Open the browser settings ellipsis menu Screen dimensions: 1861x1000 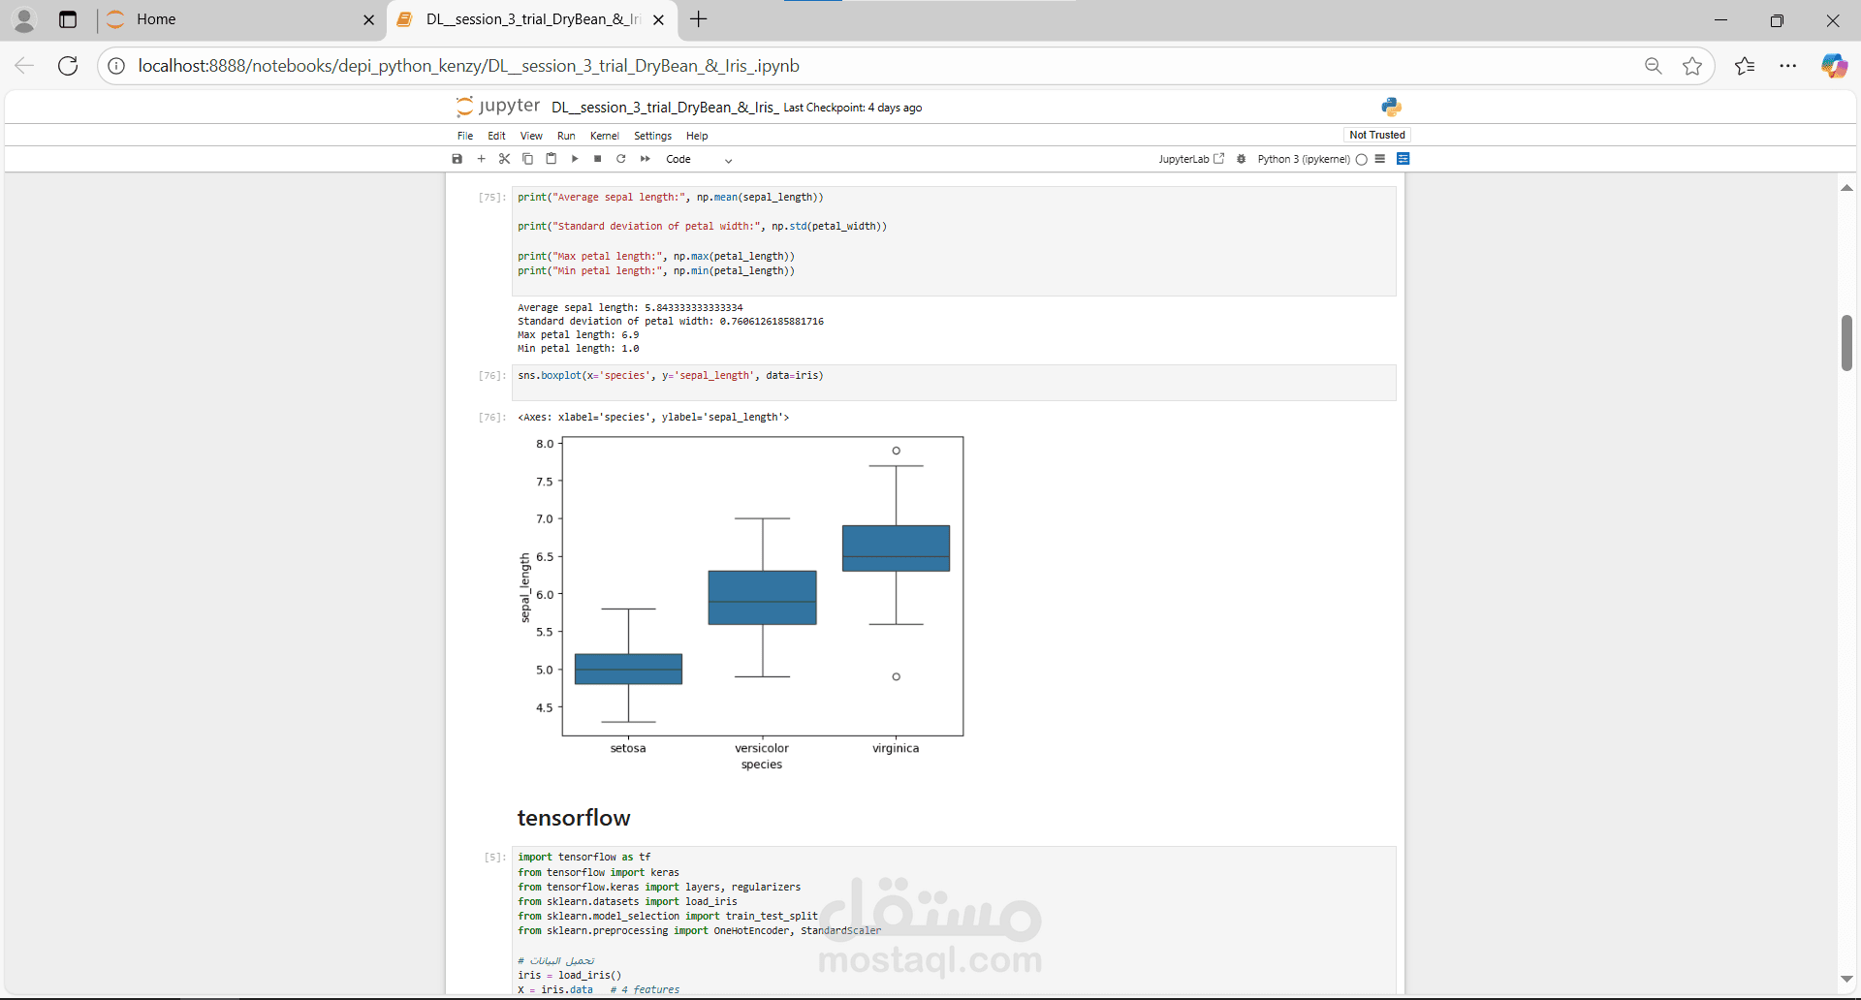1788,66
